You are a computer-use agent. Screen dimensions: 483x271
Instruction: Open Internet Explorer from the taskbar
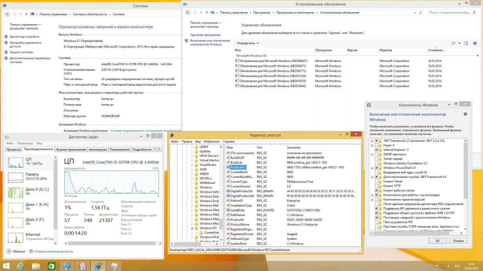pyautogui.click(x=20, y=266)
